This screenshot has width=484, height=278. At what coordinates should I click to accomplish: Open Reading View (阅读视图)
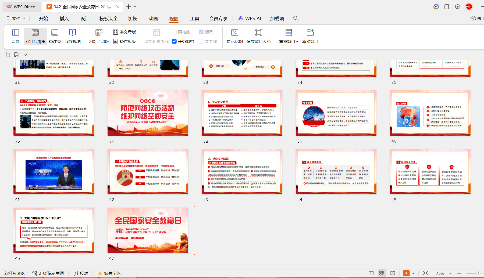73,36
